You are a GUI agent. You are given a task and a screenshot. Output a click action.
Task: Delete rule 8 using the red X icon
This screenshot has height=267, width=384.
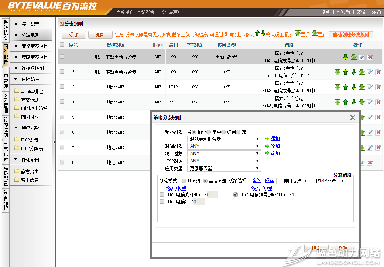370,162
